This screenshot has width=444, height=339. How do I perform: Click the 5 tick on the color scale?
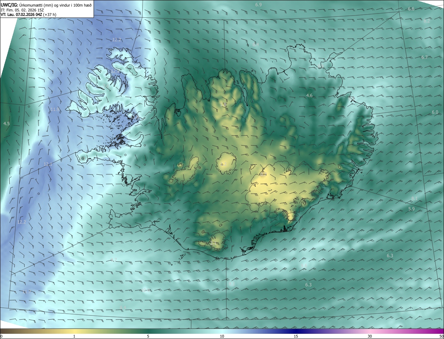tap(148, 336)
